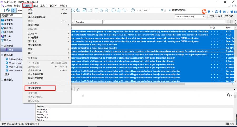Open Help via the question mark icon
Image resolution: width=237 pixels, height=127 pixels.
(133, 10)
